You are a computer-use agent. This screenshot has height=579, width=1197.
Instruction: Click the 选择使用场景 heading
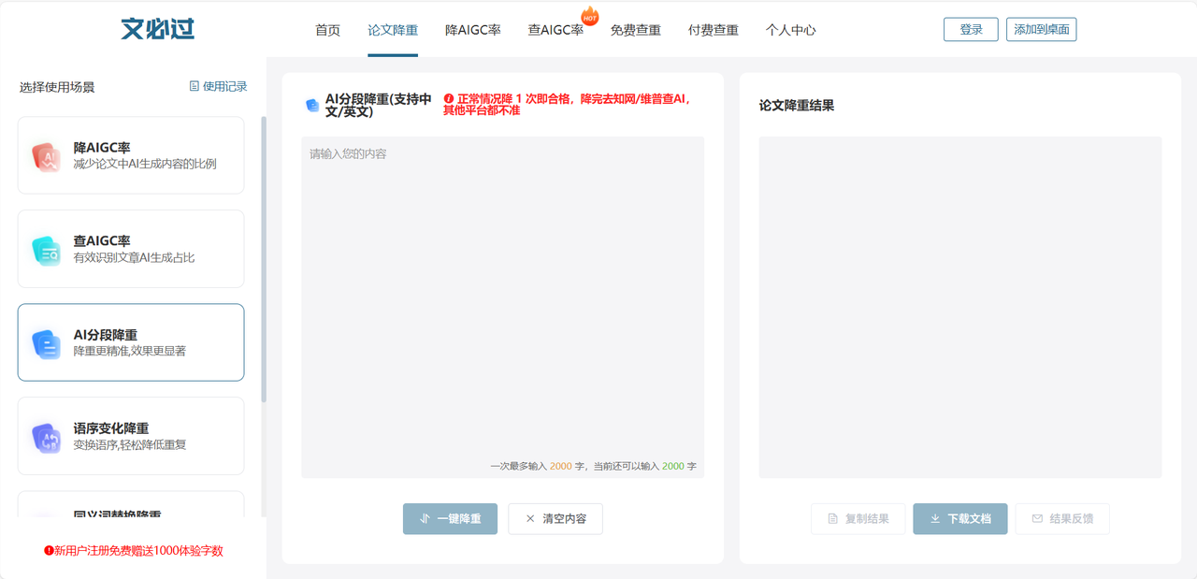pos(57,87)
